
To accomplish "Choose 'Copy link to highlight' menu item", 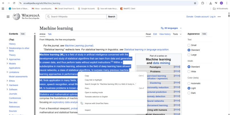I will point(112,80).
